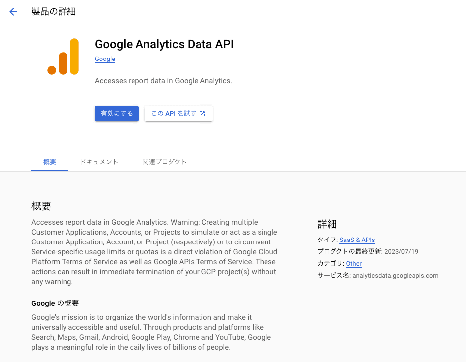Click the external-link icon inside この API を試す
Viewport: 466px width, 362px height.
[x=203, y=113]
